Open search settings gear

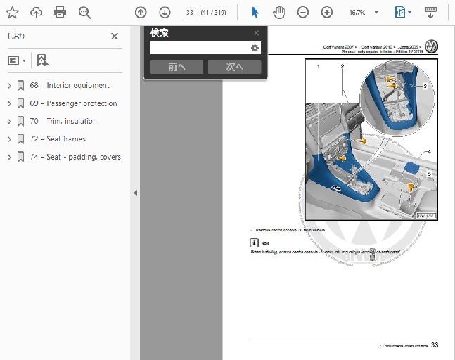(x=255, y=48)
